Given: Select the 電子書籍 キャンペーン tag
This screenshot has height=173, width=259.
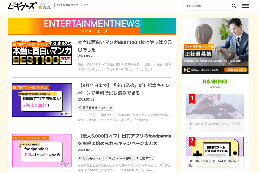Looking at the screenshot, I should [96, 108].
